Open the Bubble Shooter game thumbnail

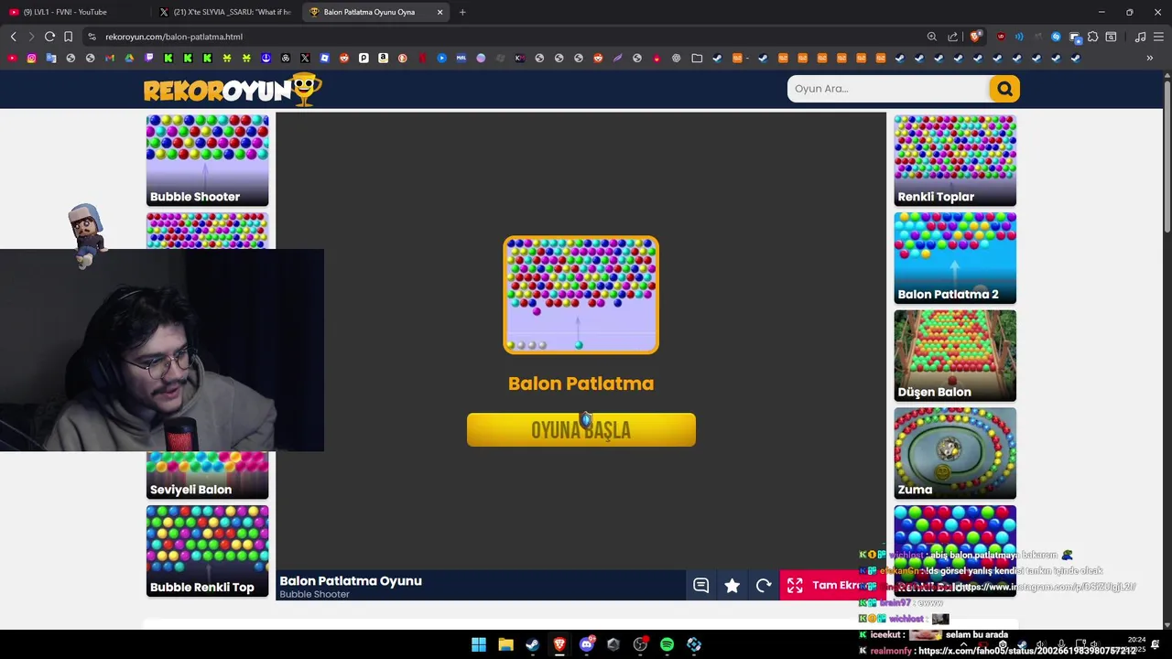207,160
